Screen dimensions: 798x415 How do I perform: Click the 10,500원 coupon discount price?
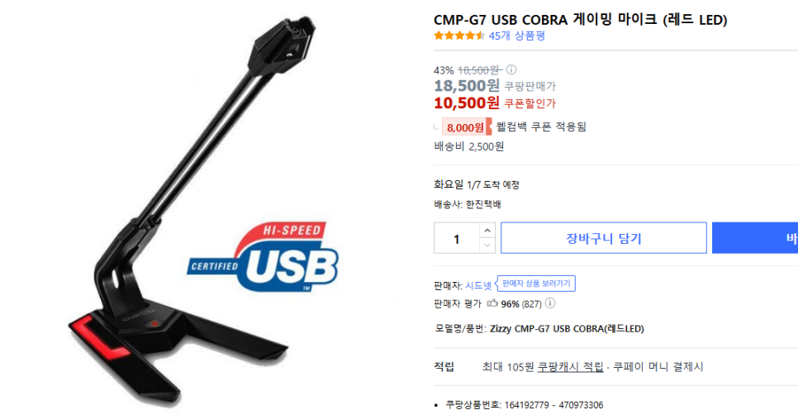coord(467,103)
